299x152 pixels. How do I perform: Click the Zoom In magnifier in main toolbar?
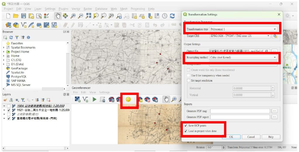pos(73,16)
